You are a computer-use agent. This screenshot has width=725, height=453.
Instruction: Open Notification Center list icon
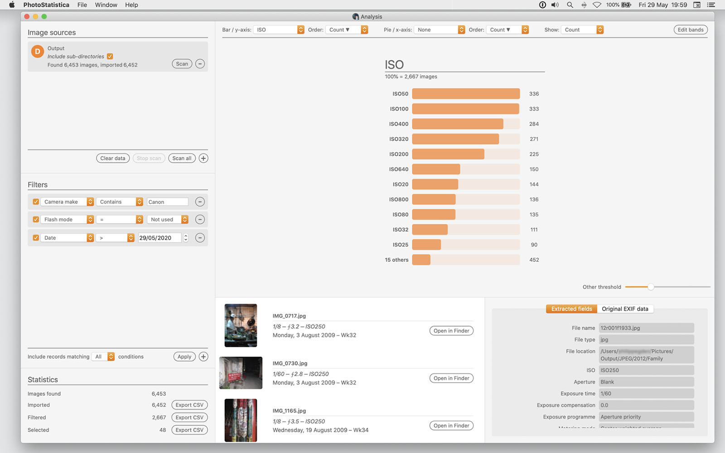click(x=711, y=5)
